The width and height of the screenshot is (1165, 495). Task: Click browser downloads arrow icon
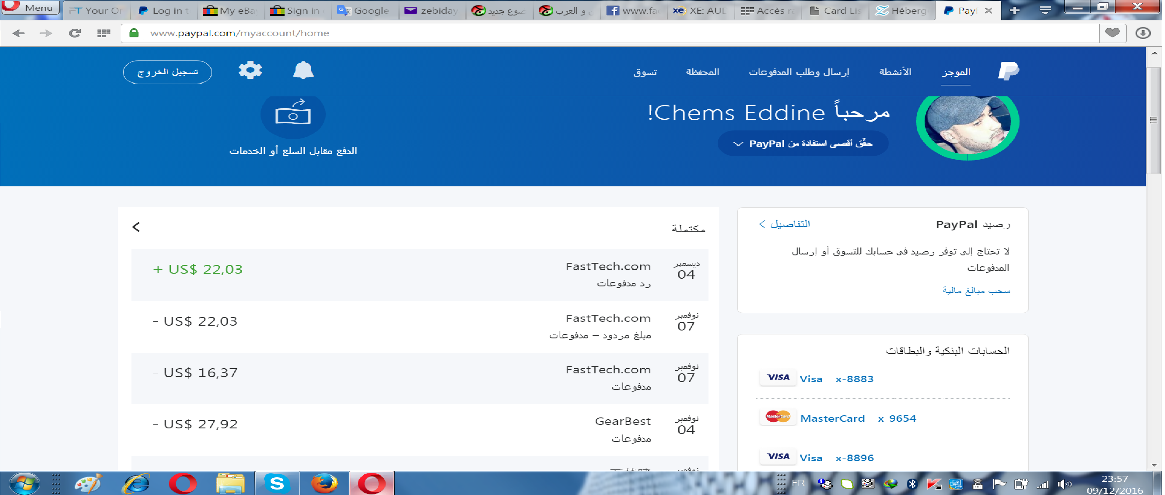[x=1143, y=33]
